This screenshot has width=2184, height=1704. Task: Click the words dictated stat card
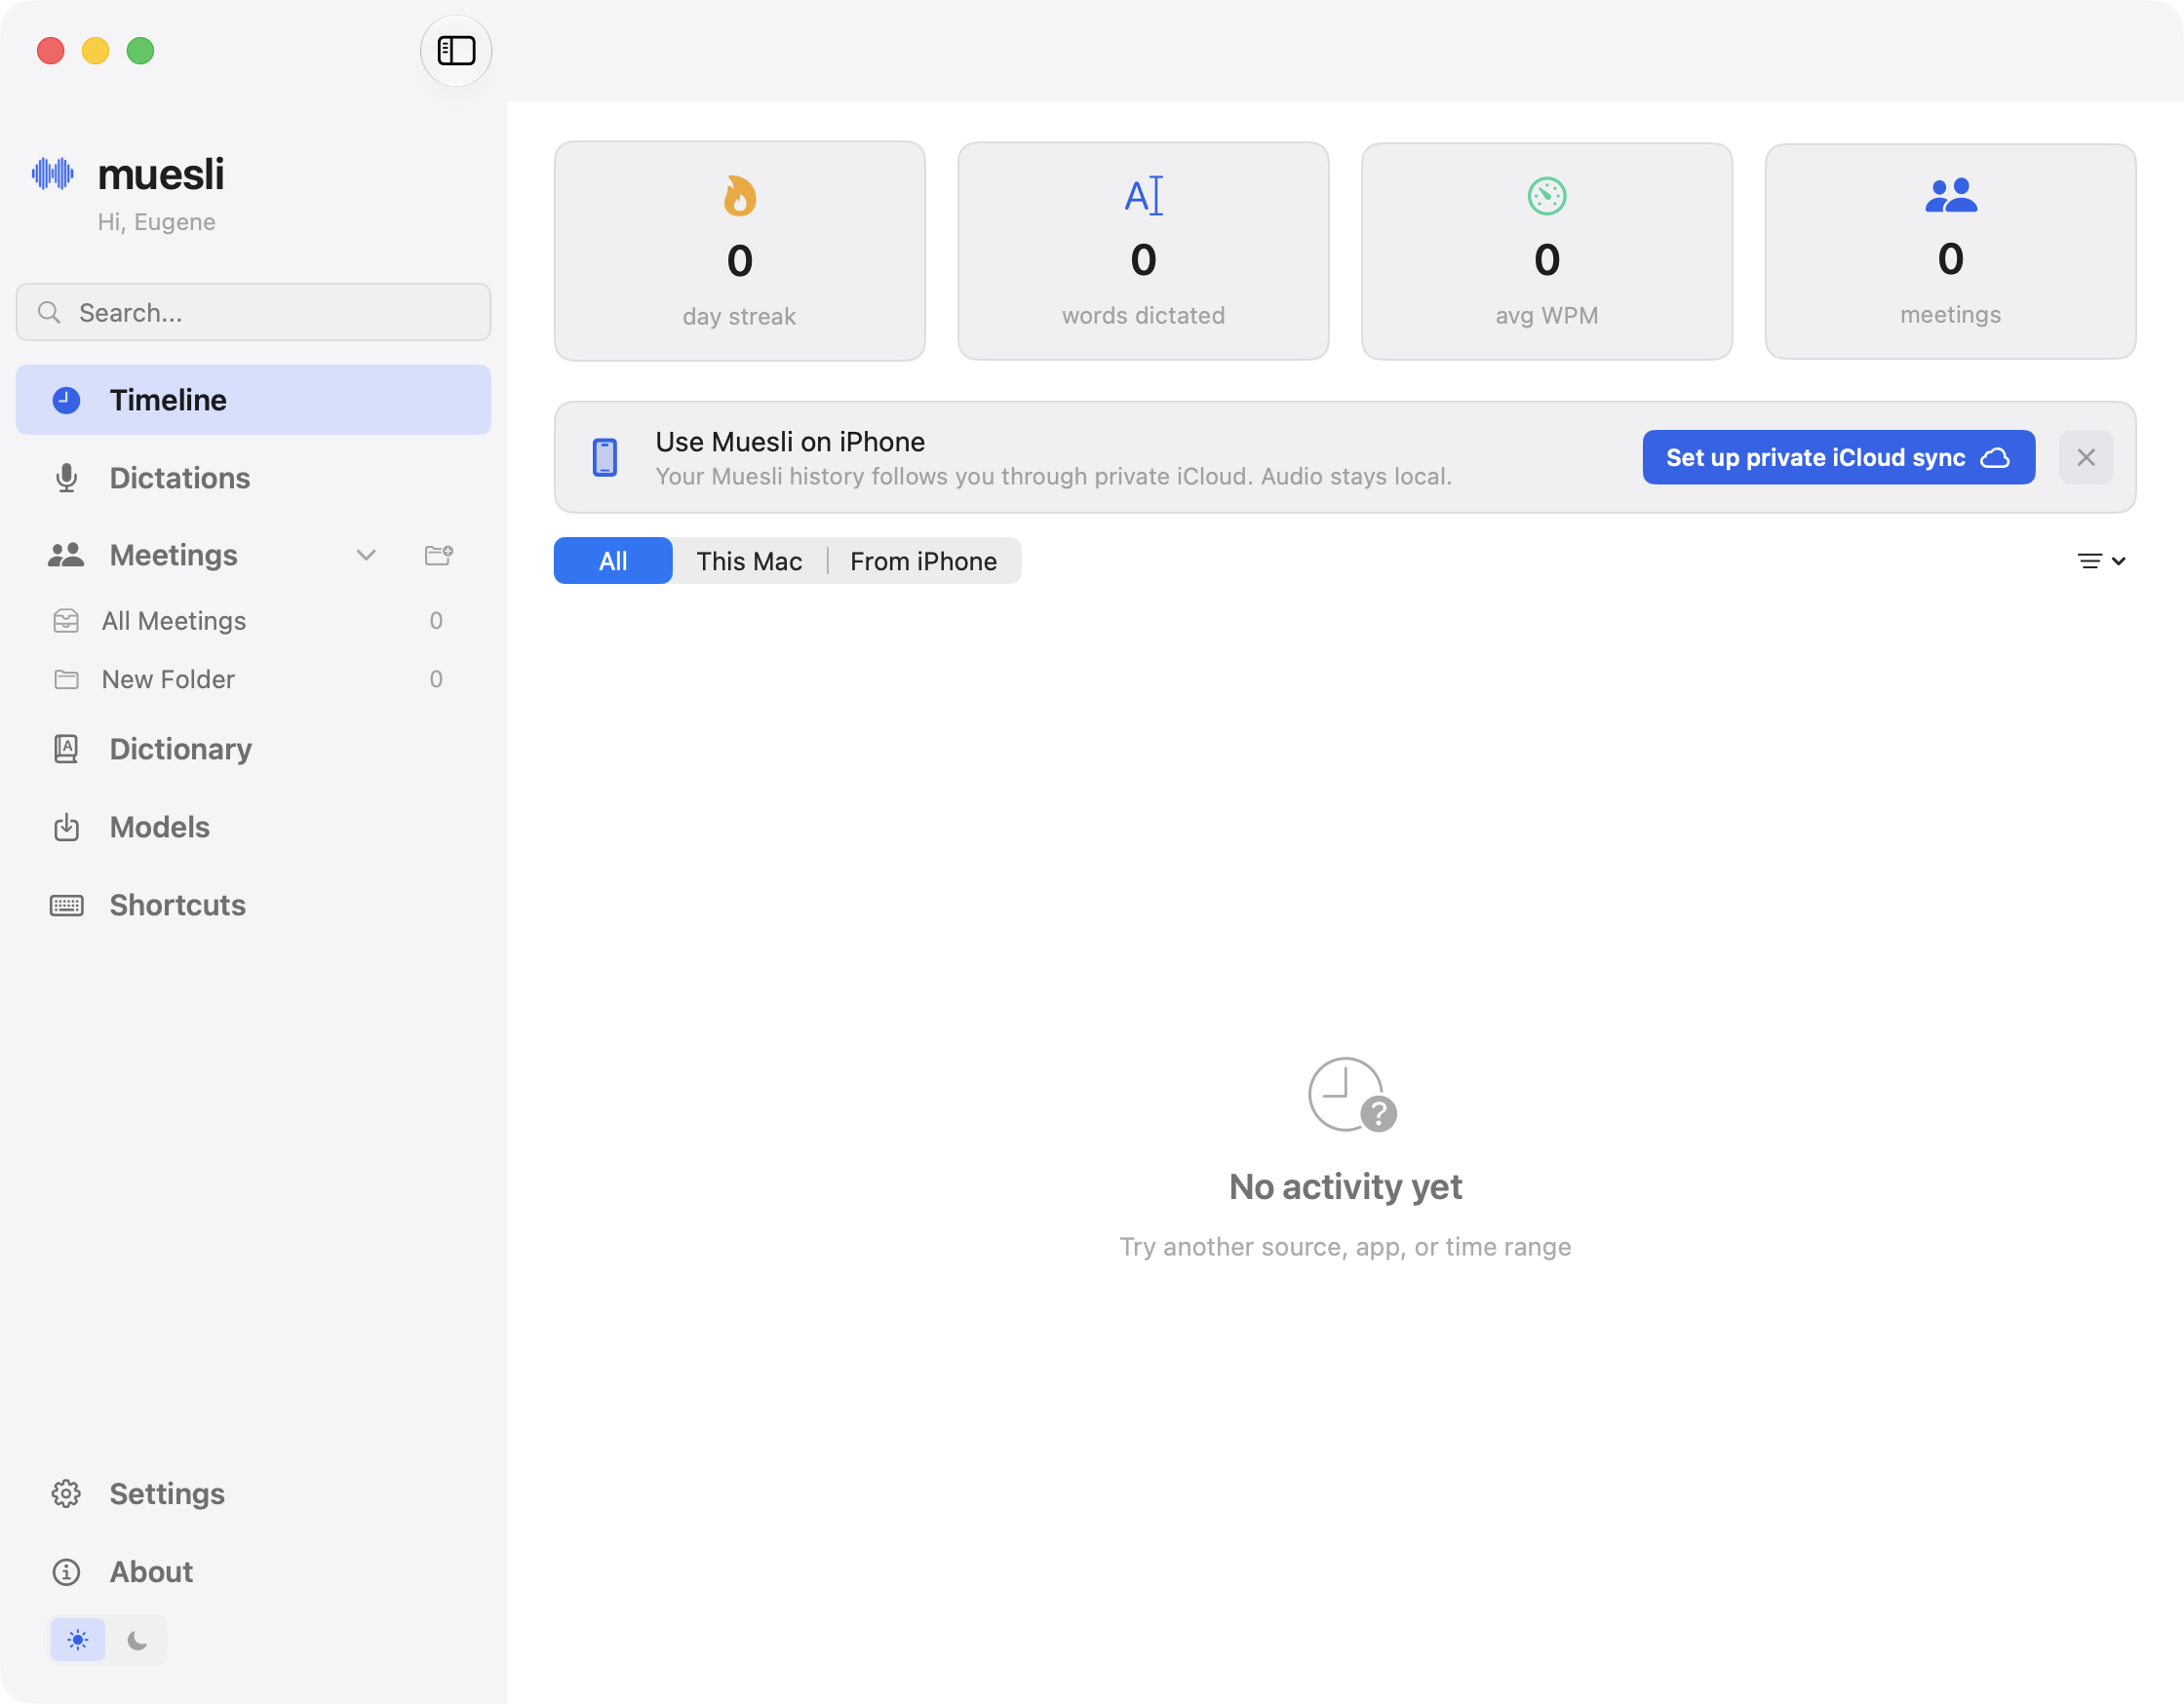click(1144, 251)
